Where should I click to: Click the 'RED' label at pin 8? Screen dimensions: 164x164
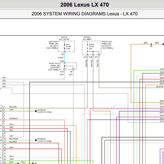(x=11, y=127)
